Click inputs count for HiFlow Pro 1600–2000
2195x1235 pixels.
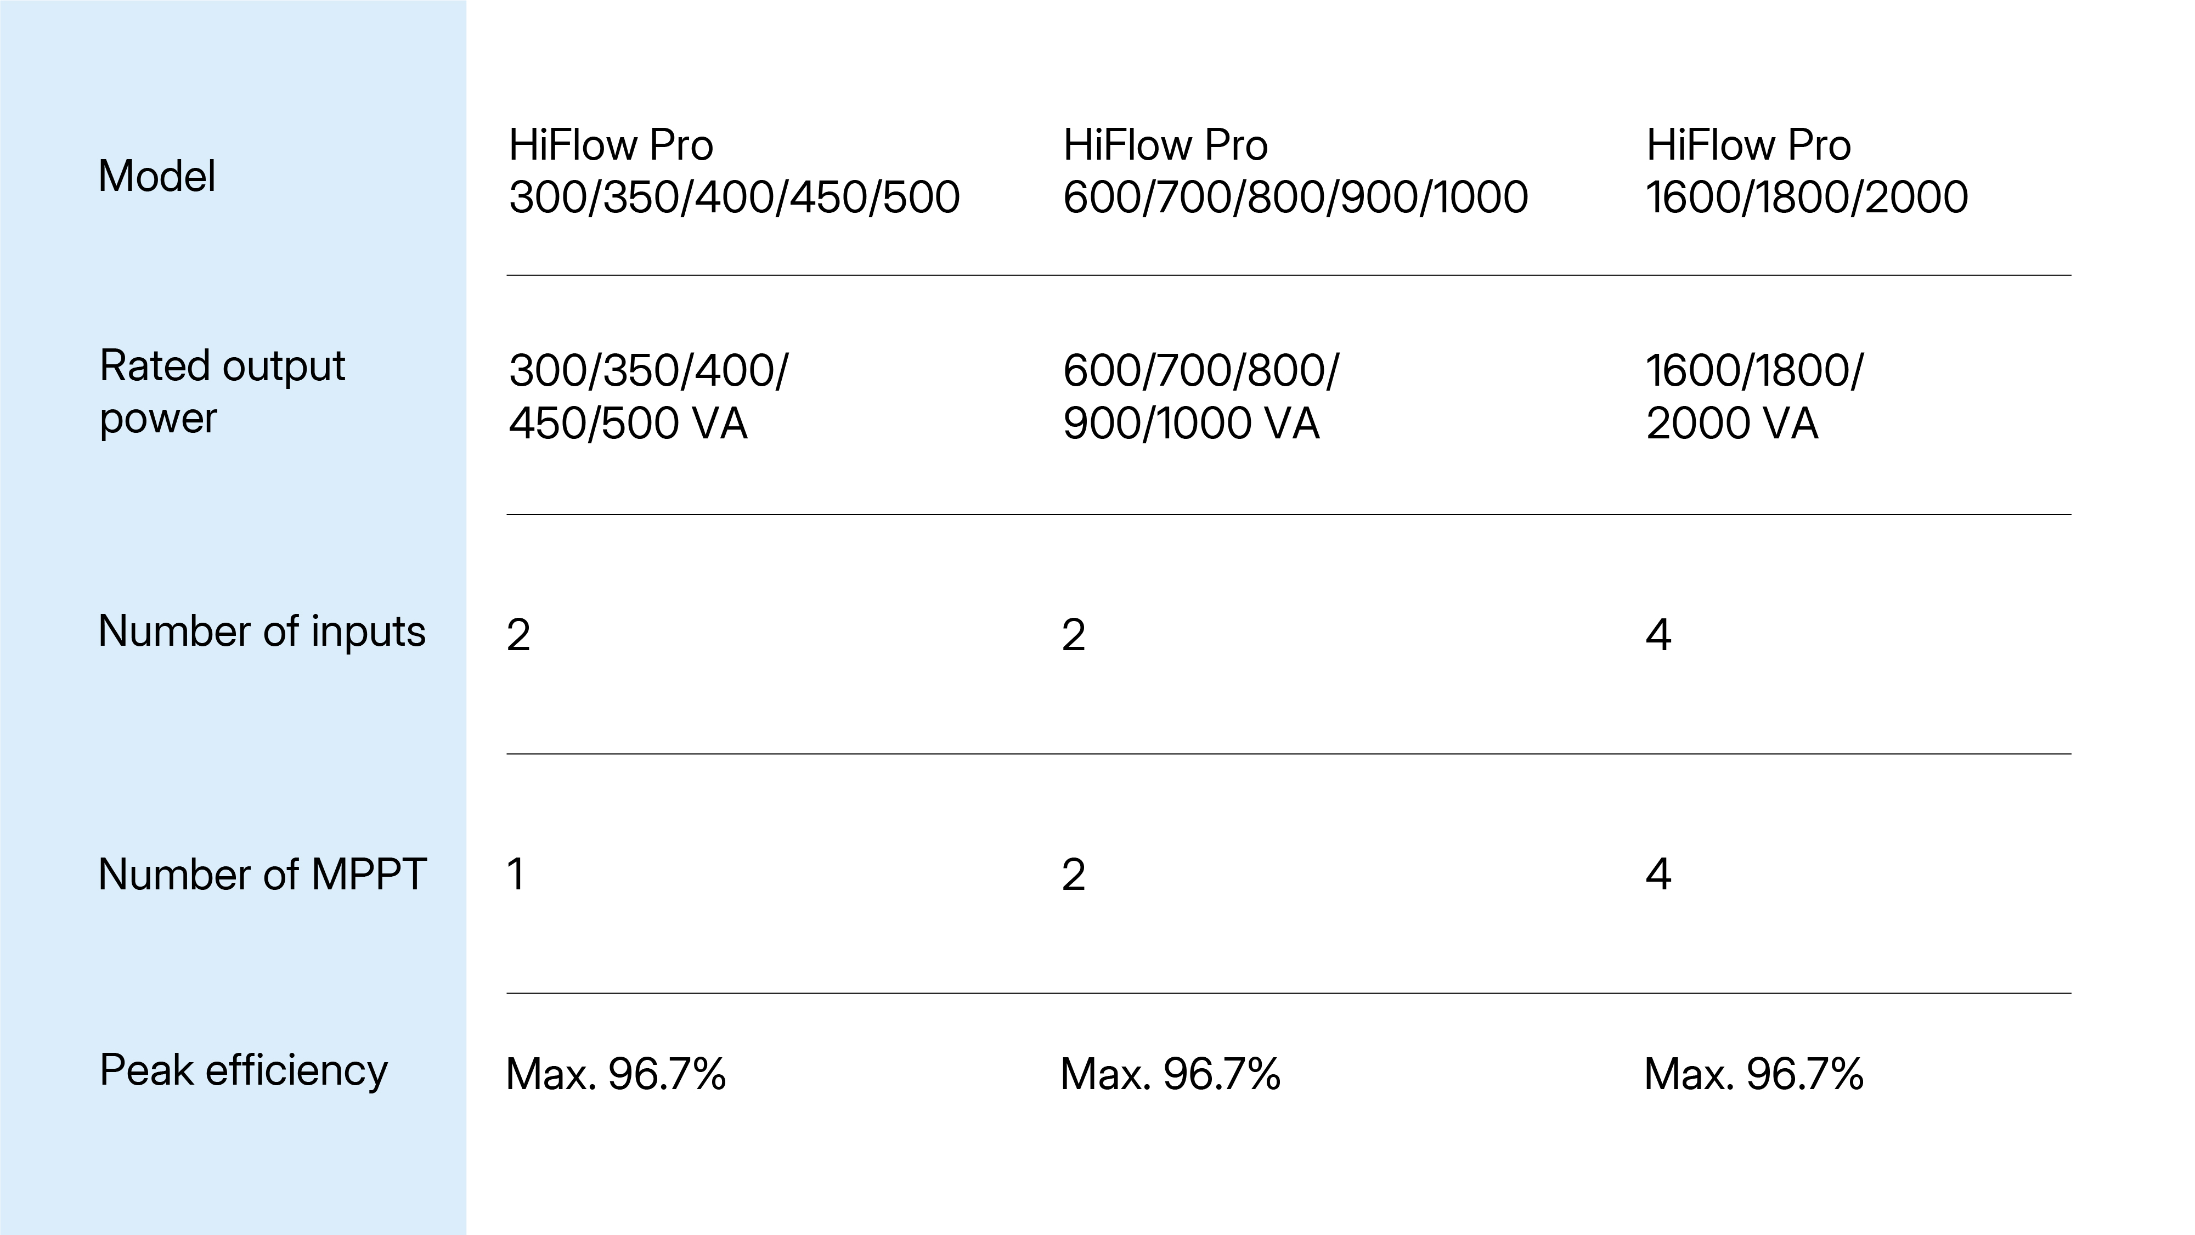pos(1657,635)
